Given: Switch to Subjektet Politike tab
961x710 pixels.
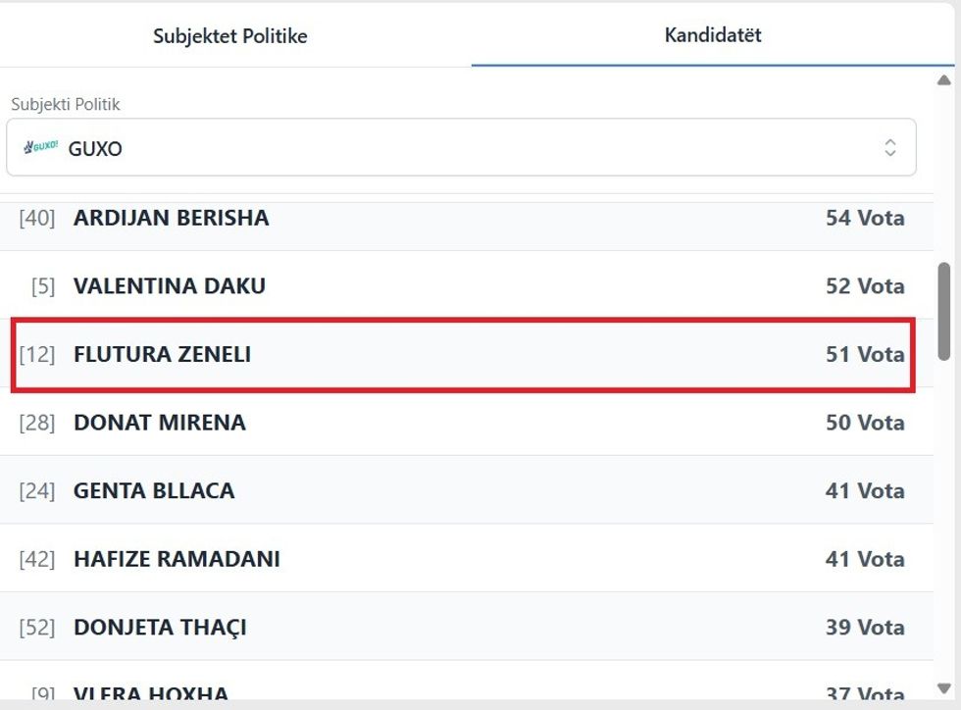Looking at the screenshot, I should click(230, 36).
